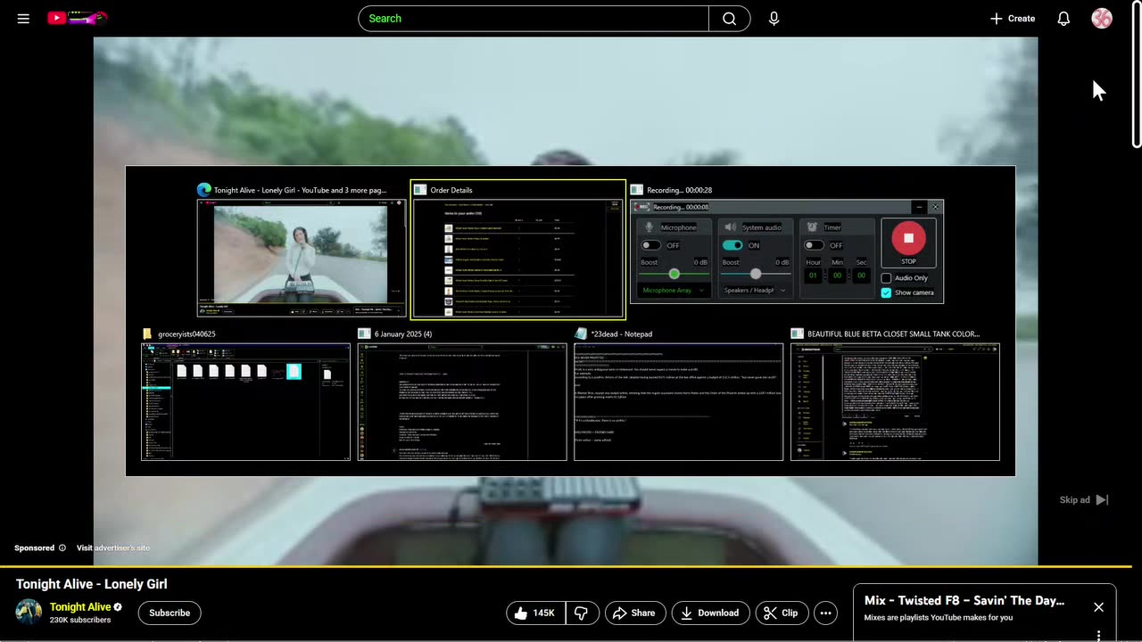Screen dimensions: 1142x642
Task: Toggle the Microphone switch in the recorder
Action: click(x=651, y=245)
